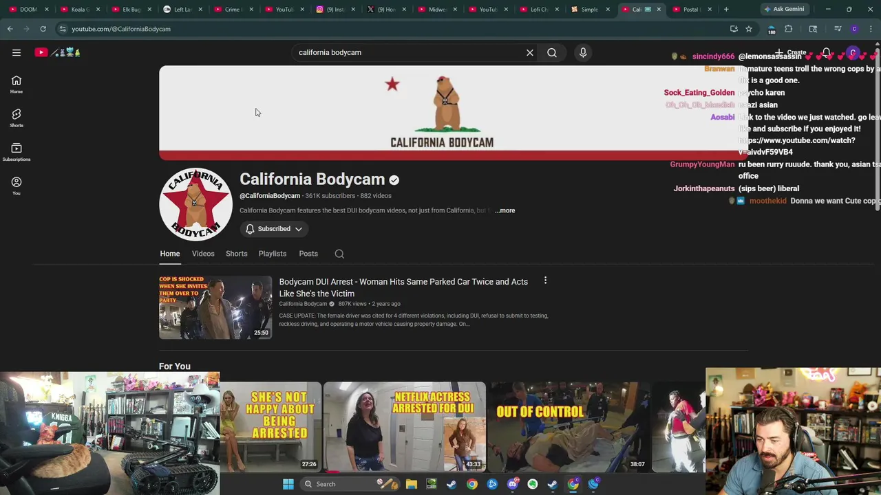Open the She's Not Happy thumbnail
The width and height of the screenshot is (881, 495).
coord(270,427)
